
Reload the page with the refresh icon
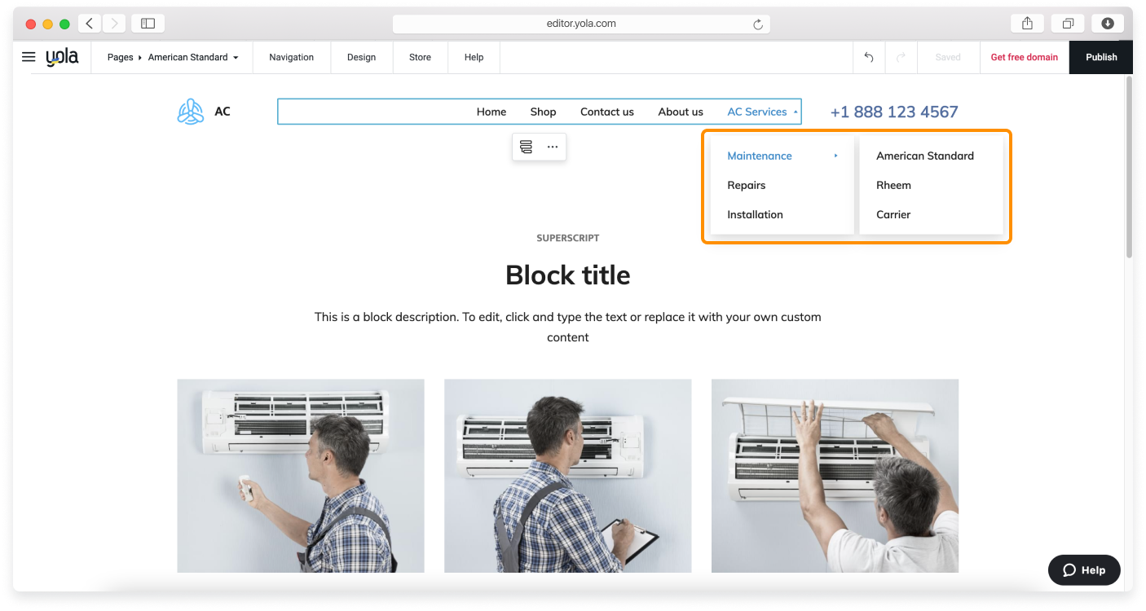(758, 24)
